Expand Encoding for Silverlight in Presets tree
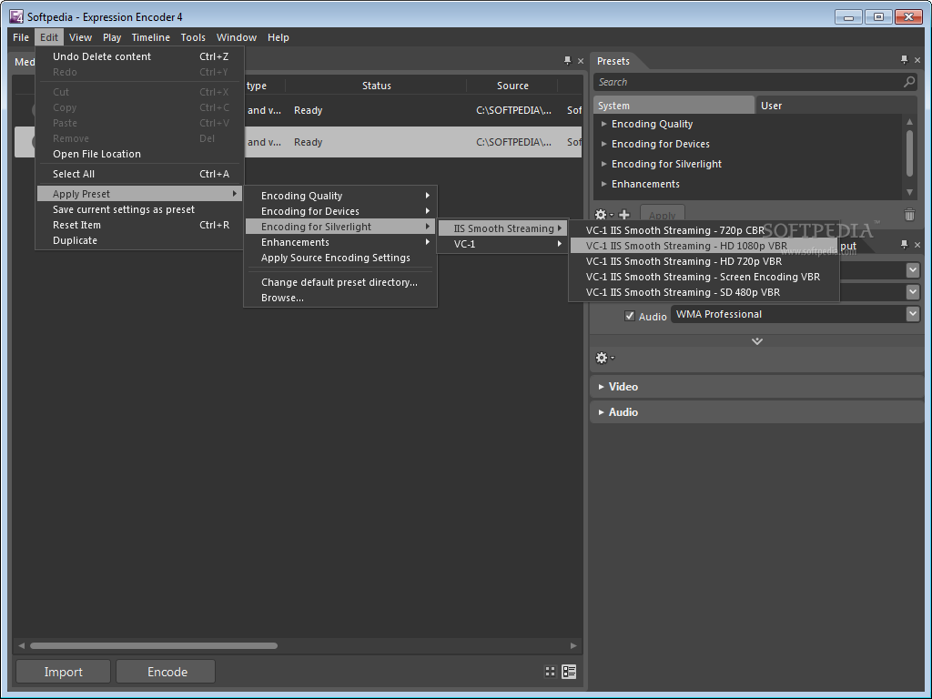This screenshot has height=699, width=932. [x=604, y=164]
